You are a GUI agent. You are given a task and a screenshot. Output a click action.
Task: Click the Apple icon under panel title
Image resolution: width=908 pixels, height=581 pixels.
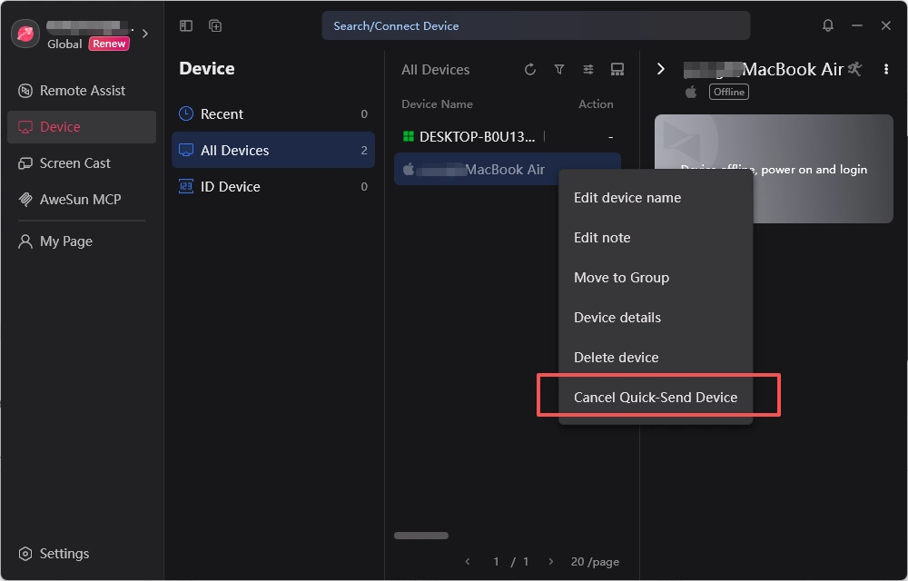[x=691, y=92]
